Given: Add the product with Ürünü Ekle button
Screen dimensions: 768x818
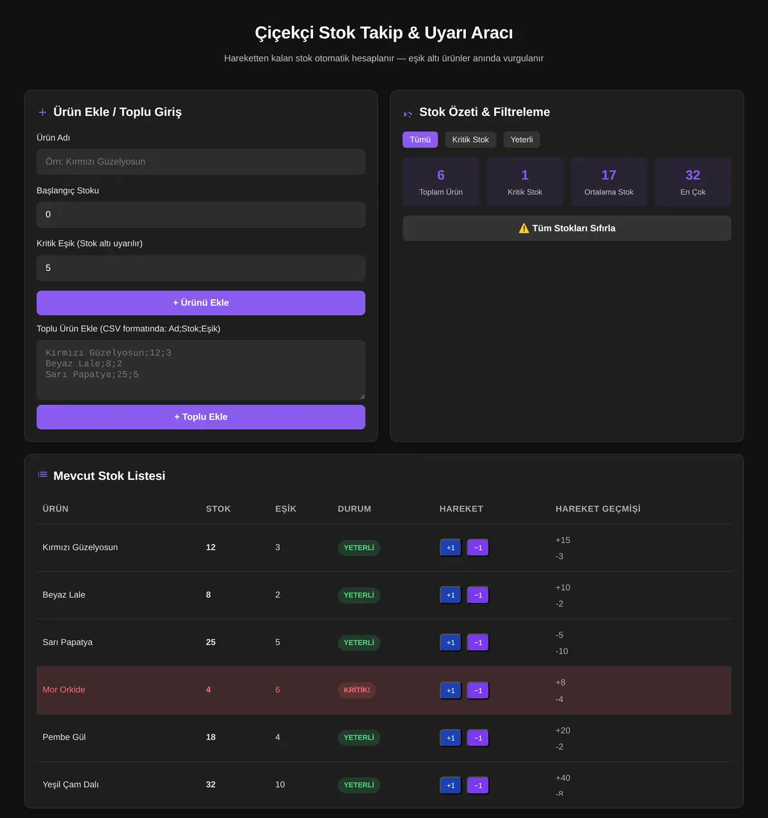Looking at the screenshot, I should 201,303.
